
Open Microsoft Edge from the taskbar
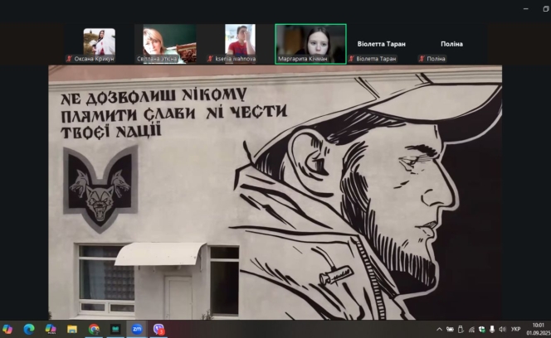[x=29, y=329]
